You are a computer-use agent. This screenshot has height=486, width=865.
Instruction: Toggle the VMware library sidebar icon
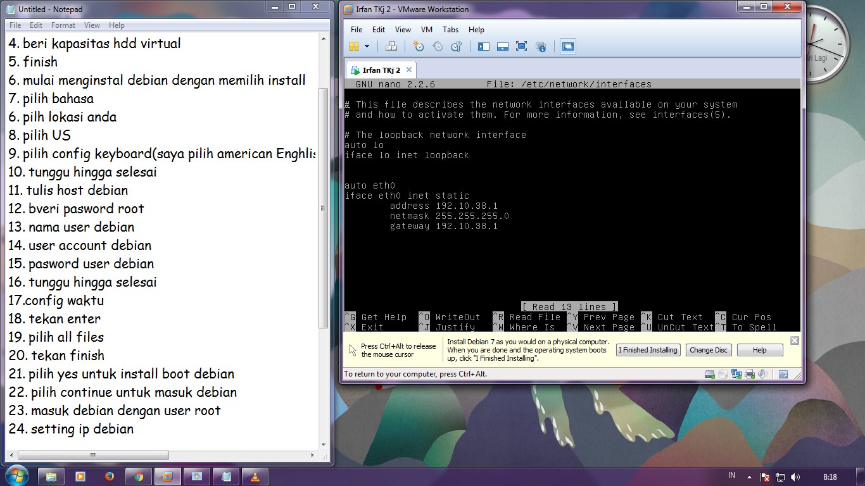tap(484, 46)
